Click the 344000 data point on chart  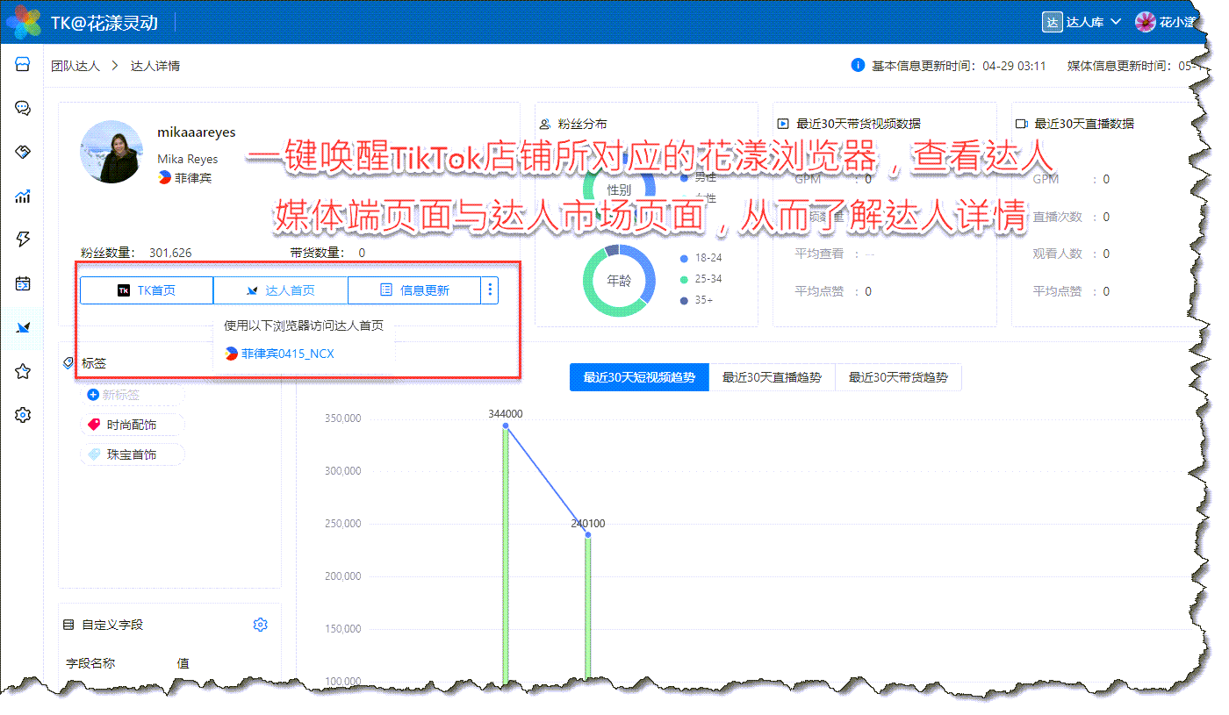[506, 425]
